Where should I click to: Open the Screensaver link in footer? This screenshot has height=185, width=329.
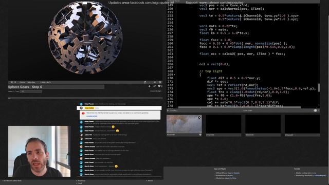pos(225,176)
